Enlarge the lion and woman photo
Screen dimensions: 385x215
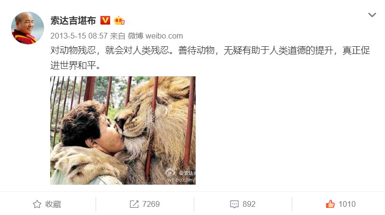[x=123, y=130]
